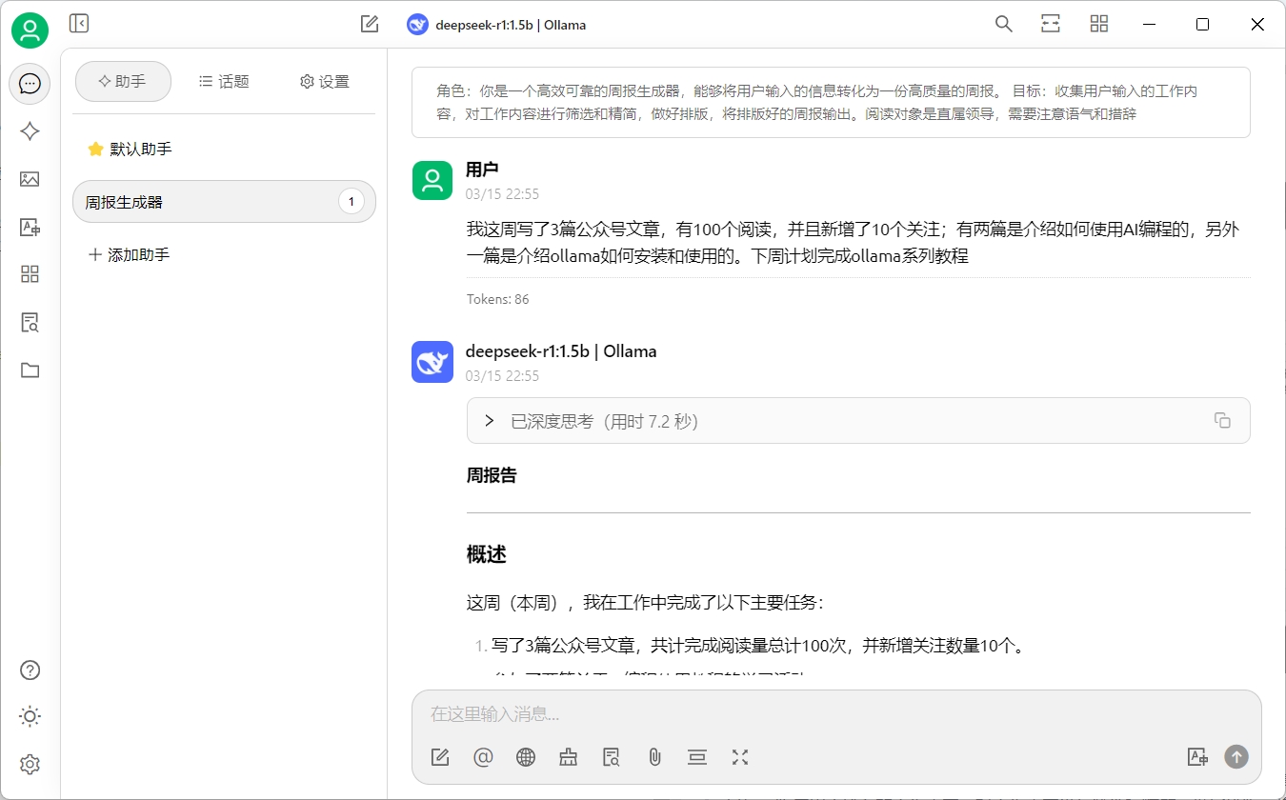This screenshot has height=800, width=1286.
Task: Copy the deep thinking content
Action: point(1222,421)
